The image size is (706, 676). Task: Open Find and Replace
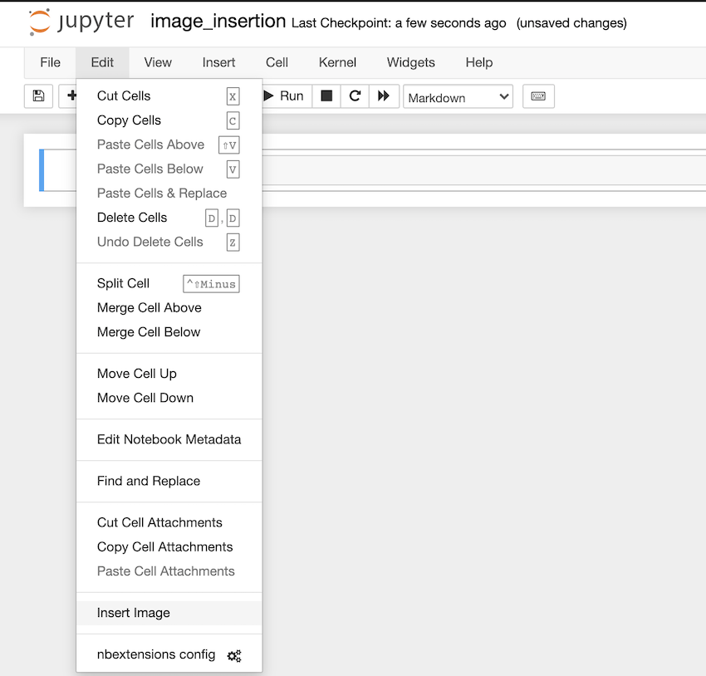coord(169,481)
